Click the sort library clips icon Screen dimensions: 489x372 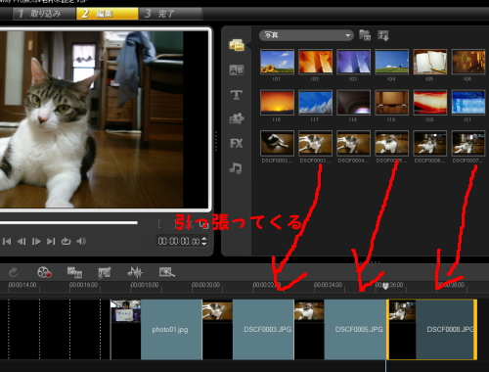[383, 35]
